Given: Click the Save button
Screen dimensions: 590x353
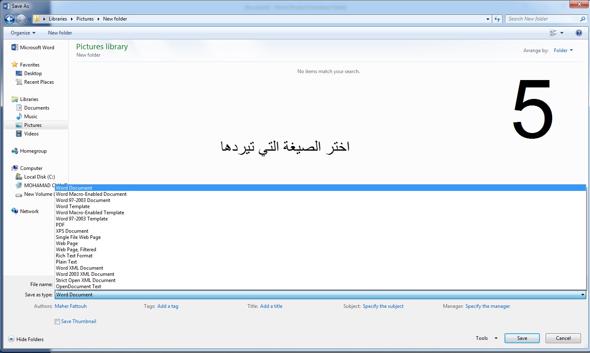Looking at the screenshot, I should tap(522, 338).
